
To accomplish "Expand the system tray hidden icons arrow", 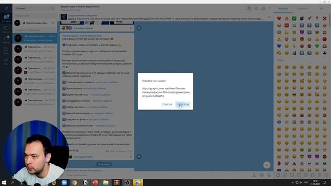I will coord(293,182).
